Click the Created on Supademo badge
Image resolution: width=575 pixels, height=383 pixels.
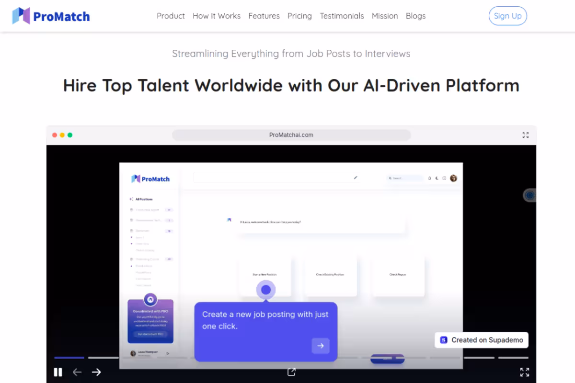(x=482, y=340)
